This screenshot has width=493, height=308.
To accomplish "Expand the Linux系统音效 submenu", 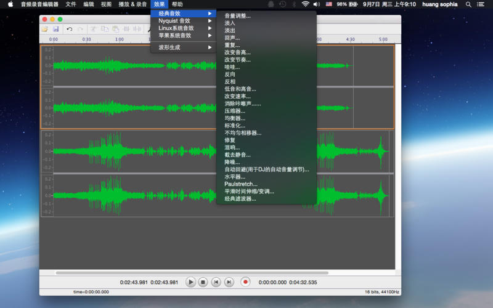I will pyautogui.click(x=183, y=28).
